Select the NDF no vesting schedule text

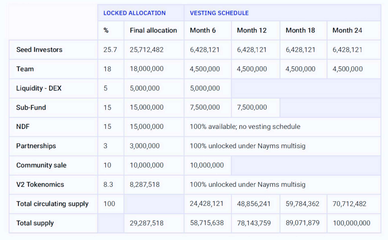pyautogui.click(x=245, y=126)
